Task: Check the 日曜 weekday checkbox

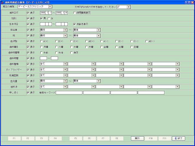Action: coord(132,47)
